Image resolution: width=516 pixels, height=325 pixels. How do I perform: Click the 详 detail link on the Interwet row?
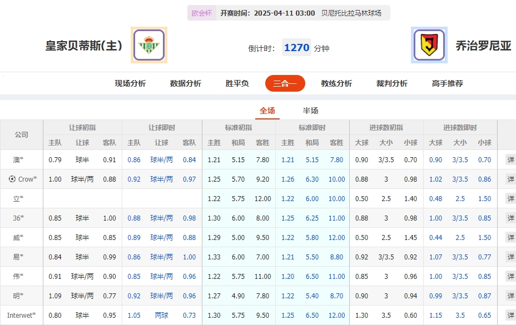click(512, 315)
